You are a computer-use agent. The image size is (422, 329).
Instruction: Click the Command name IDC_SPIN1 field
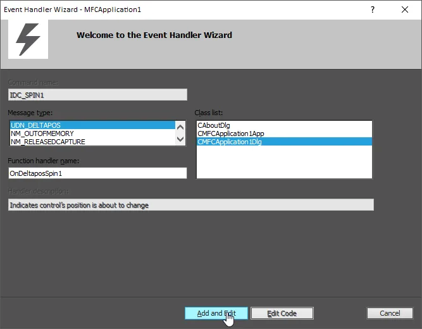(x=97, y=95)
